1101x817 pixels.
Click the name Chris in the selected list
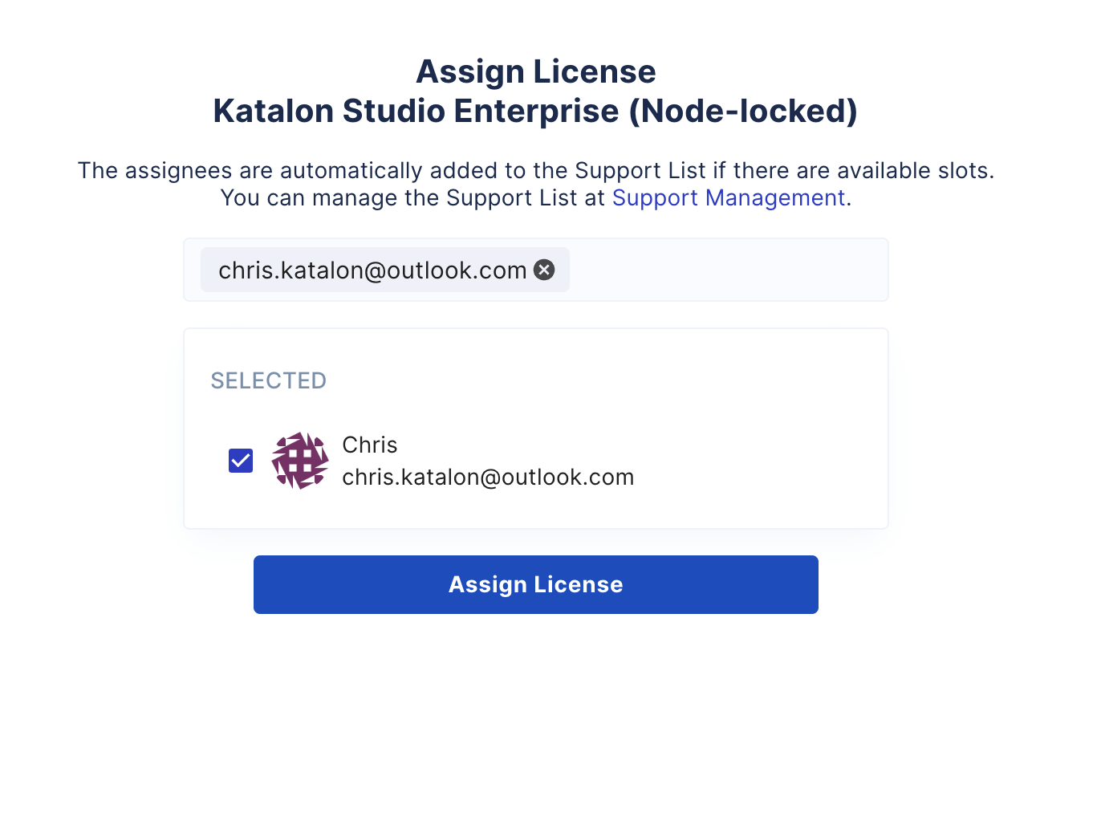(369, 445)
